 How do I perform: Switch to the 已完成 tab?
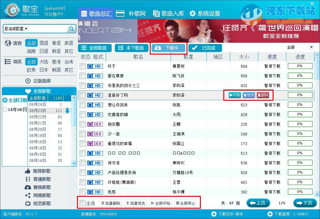[206, 48]
